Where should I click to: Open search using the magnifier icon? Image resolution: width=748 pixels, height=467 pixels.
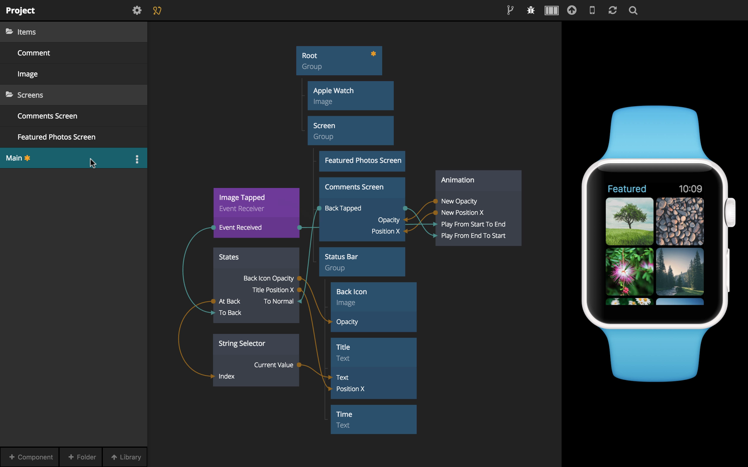coord(633,10)
